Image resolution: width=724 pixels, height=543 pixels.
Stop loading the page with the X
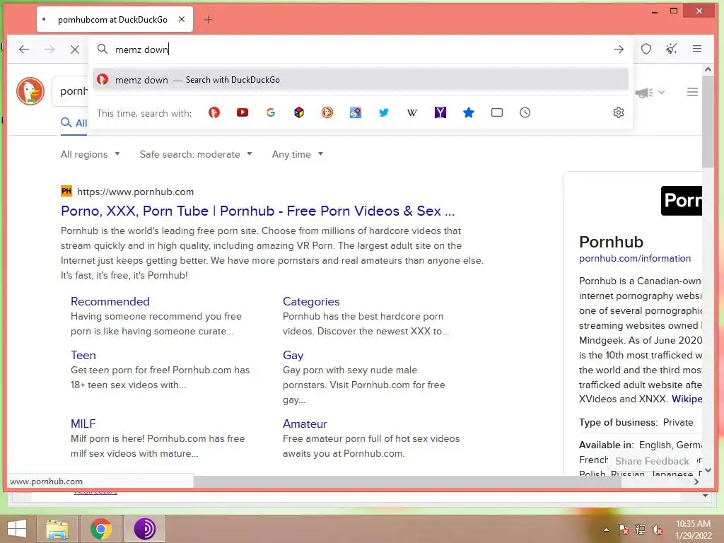point(75,49)
